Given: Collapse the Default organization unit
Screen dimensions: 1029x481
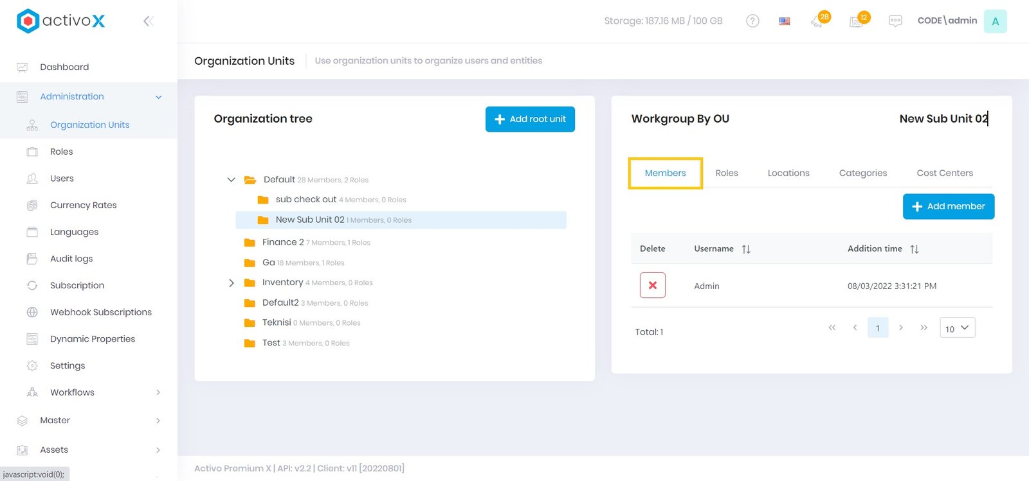Looking at the screenshot, I should (x=231, y=180).
